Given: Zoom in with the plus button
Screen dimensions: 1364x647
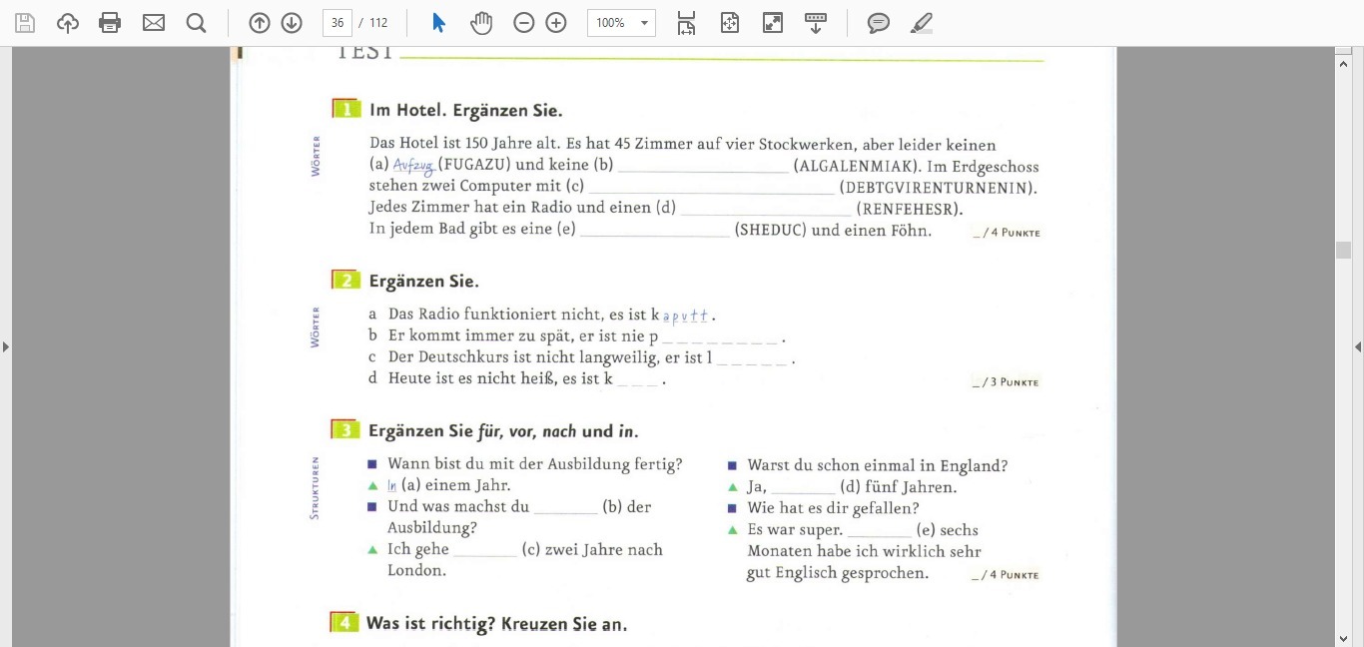Looking at the screenshot, I should coord(556,23).
